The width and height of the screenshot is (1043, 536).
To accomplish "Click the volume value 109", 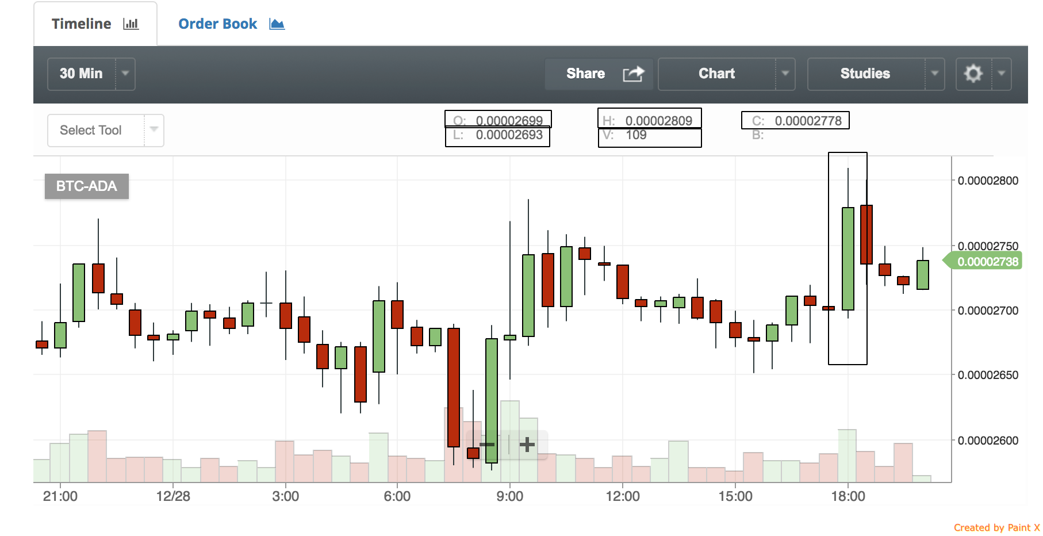I will 636,135.
